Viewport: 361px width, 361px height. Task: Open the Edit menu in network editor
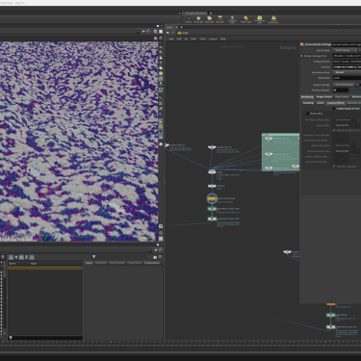pyautogui.click(x=179, y=39)
